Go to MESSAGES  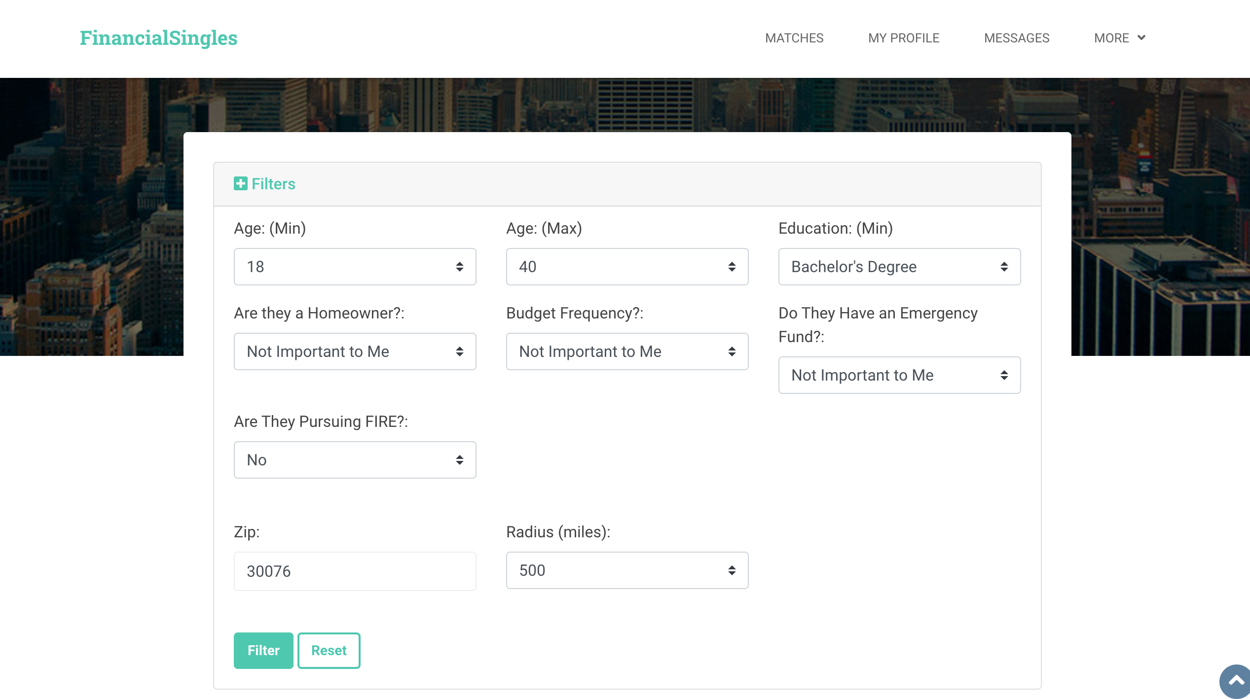(x=1017, y=37)
